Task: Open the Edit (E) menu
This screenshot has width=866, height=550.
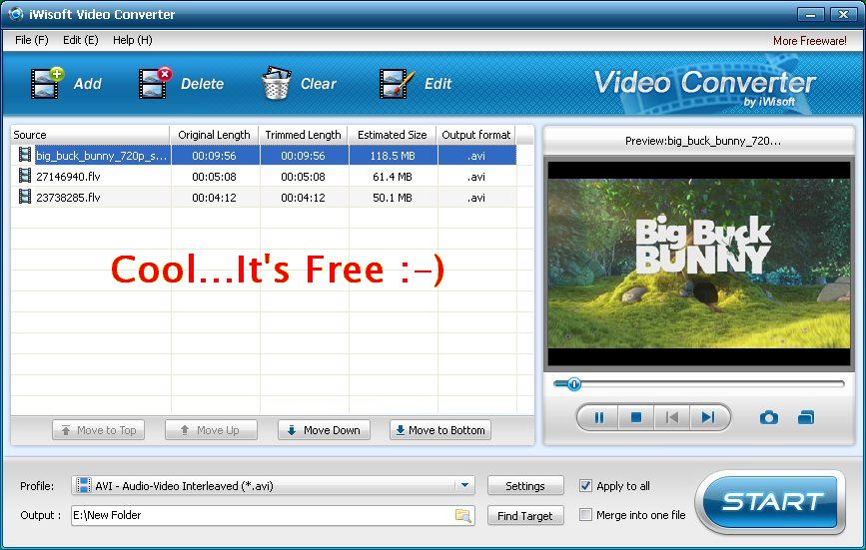Action: (x=81, y=40)
